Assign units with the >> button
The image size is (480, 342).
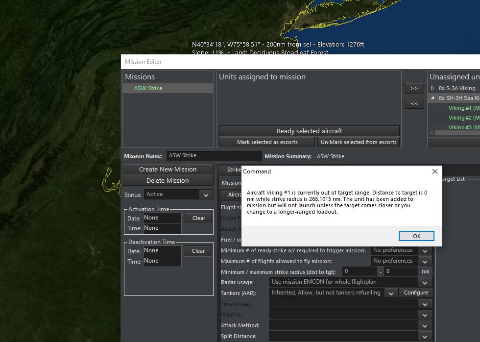(x=414, y=88)
